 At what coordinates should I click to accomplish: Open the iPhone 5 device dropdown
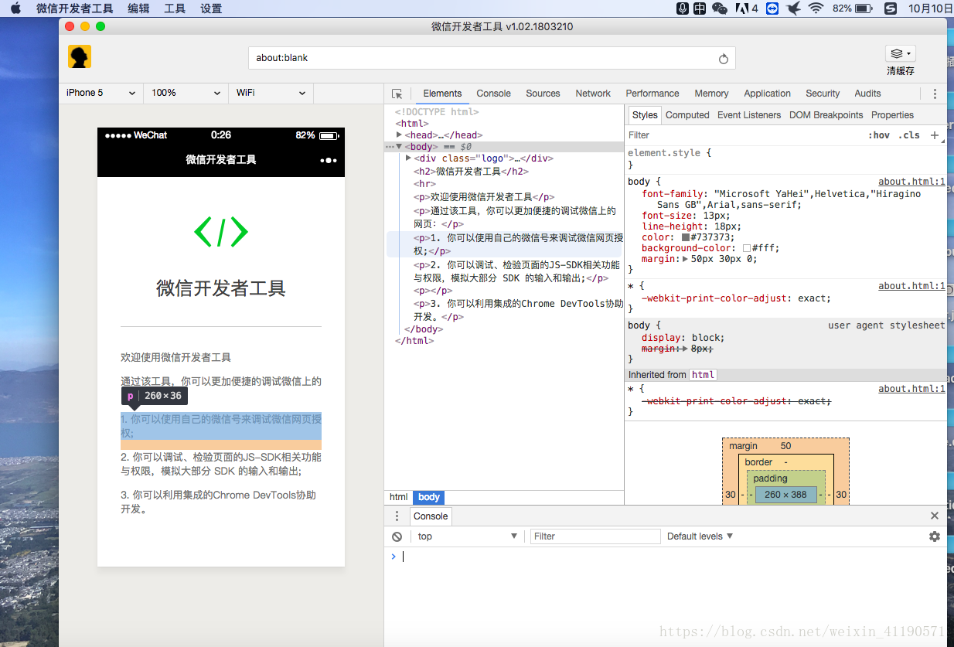101,93
